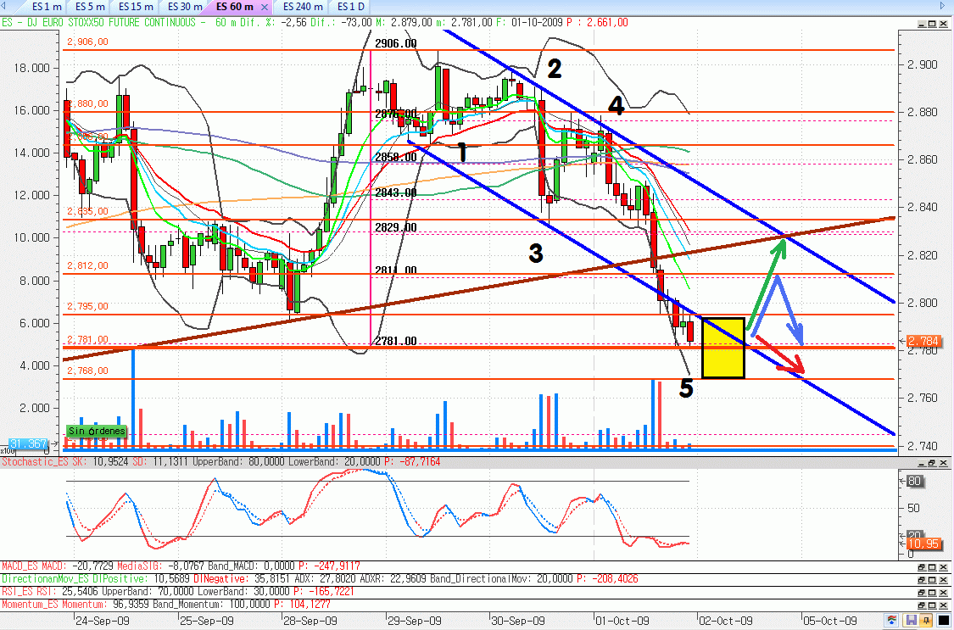Click the 2,768,00 support level label
954x630 pixels.
coord(87,371)
